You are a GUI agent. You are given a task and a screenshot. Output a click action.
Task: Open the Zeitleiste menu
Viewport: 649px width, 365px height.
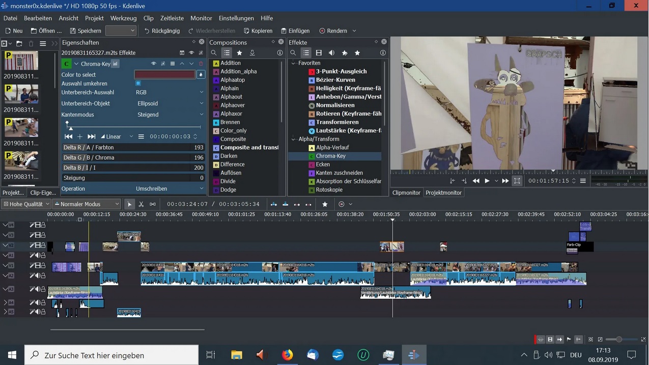tap(172, 18)
